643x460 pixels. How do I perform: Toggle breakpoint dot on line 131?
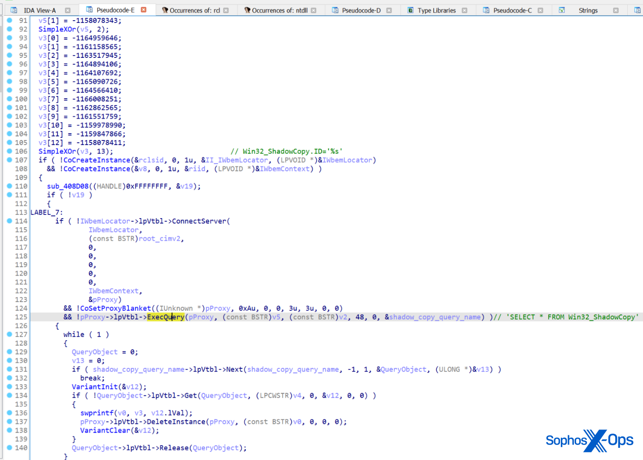pyautogui.click(x=9, y=369)
